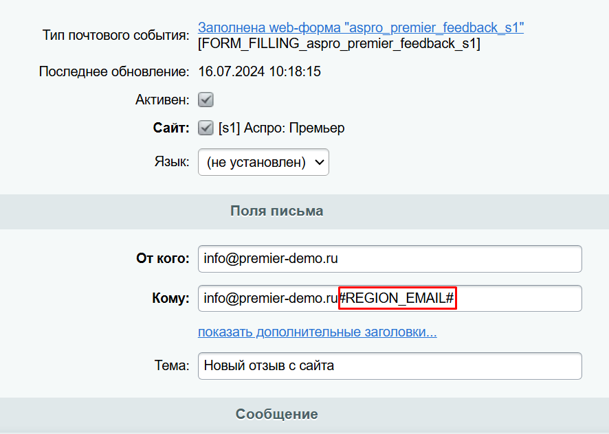The width and height of the screenshot is (609, 434).
Task: Click the '[s1] Аспро: Премьер' checkbox label
Action: coord(281,128)
